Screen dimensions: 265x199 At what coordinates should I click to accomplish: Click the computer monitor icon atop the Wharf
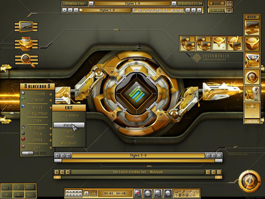click(x=252, y=27)
